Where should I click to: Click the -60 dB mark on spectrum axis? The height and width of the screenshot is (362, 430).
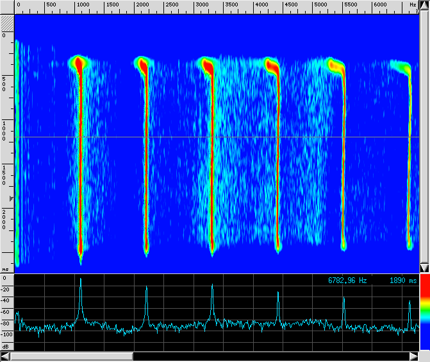pos(5,312)
